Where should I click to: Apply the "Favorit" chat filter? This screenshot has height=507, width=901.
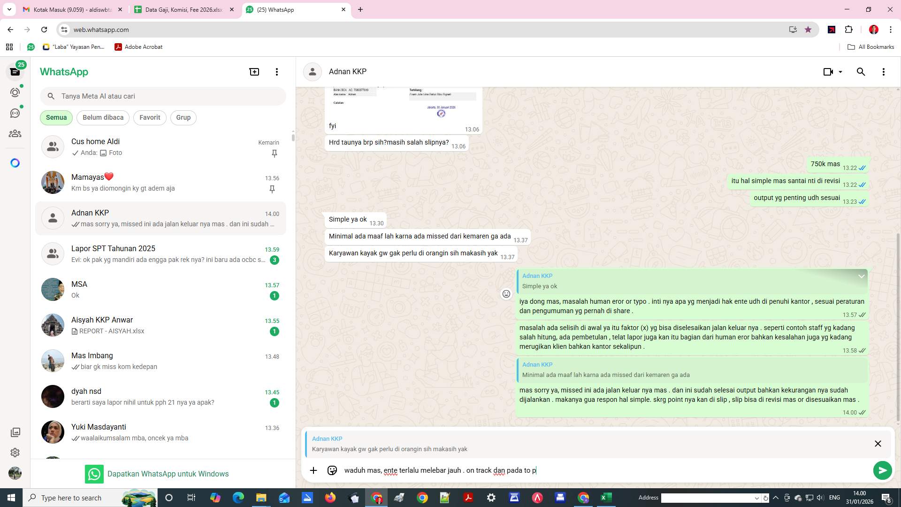[x=149, y=117]
